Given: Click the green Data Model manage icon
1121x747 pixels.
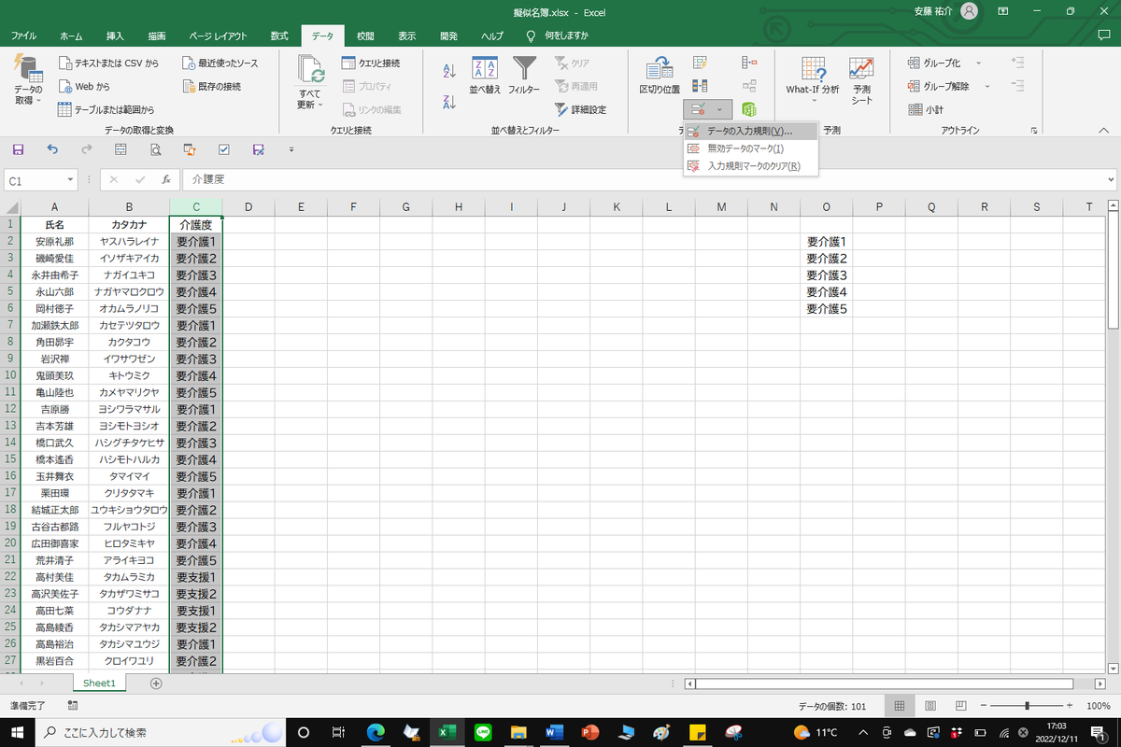Looking at the screenshot, I should (749, 109).
